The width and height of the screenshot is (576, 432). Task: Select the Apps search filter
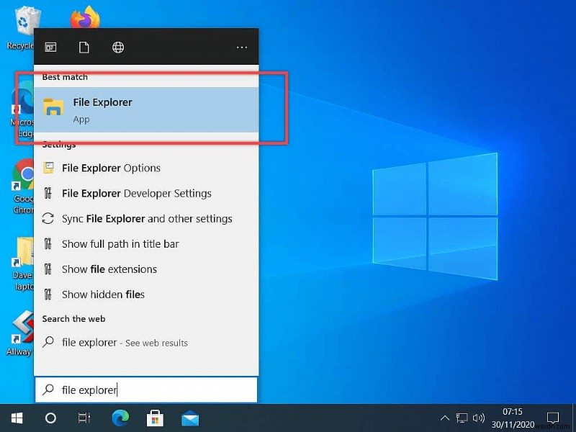click(50, 47)
